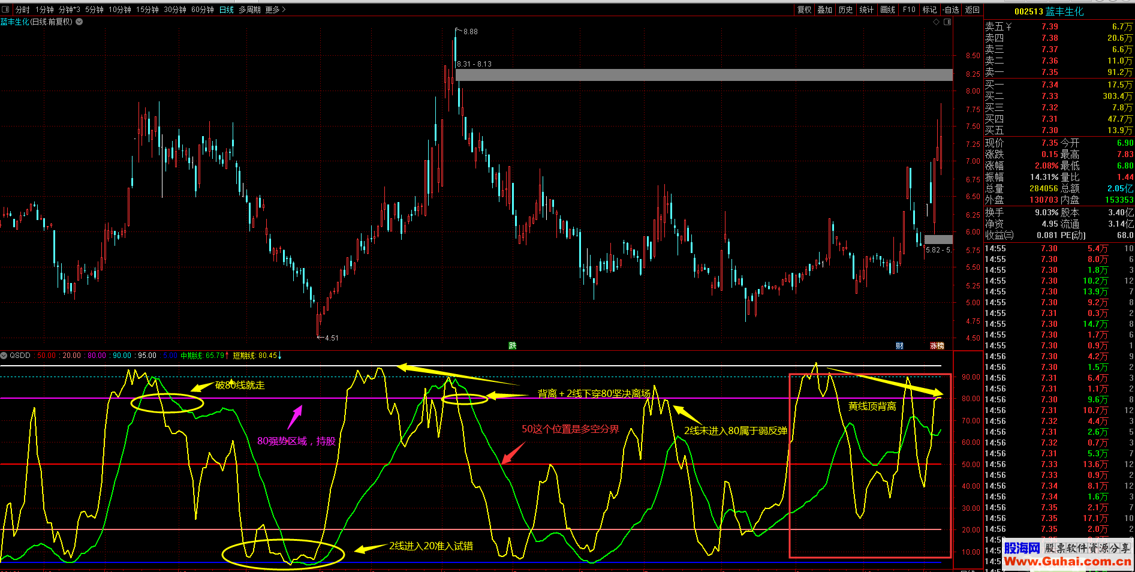Click the 8.31 - 8.13 gap label

click(x=474, y=64)
